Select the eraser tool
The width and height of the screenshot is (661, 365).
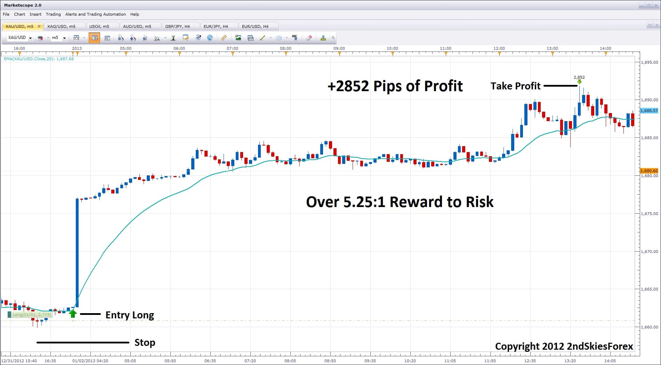pyautogui.click(x=309, y=38)
